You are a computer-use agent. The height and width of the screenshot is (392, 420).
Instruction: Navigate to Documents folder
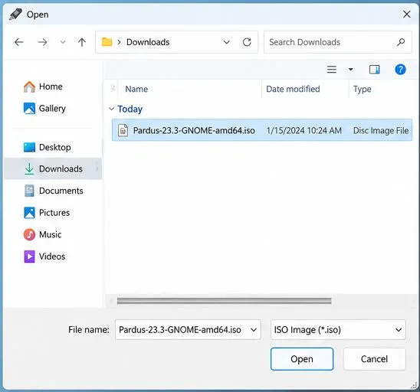(x=54, y=191)
